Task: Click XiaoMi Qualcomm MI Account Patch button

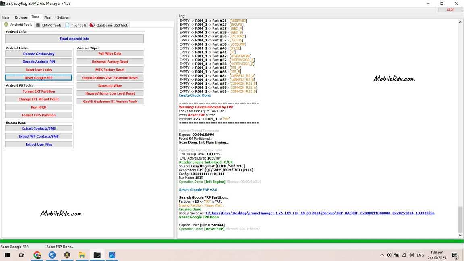Action: [110, 101]
